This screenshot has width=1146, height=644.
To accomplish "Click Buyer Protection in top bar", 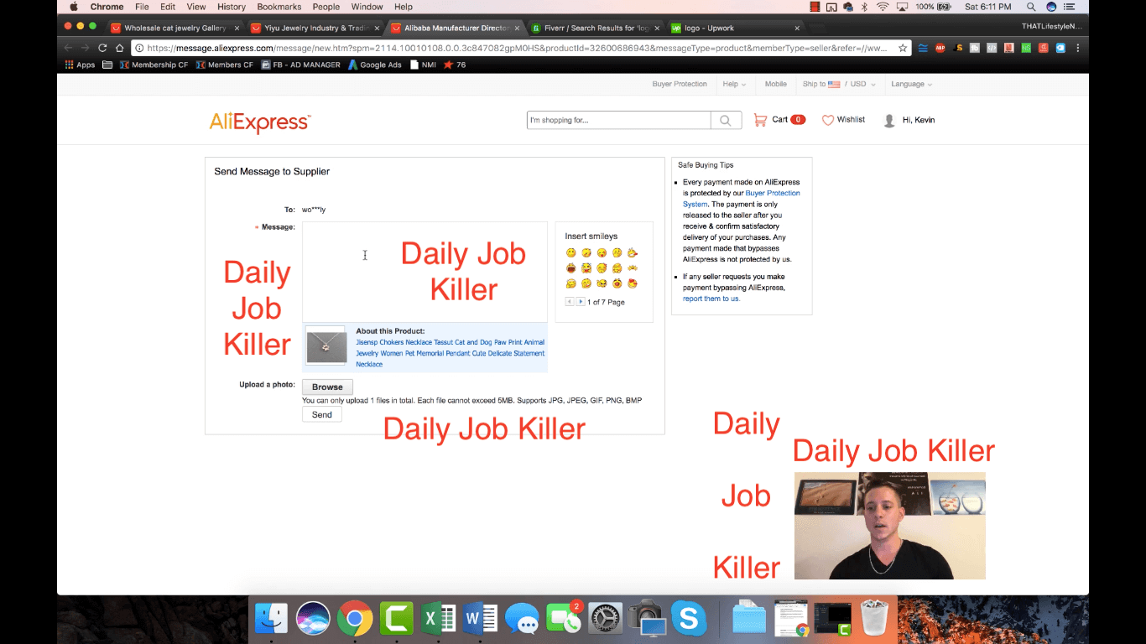I will 680,84.
